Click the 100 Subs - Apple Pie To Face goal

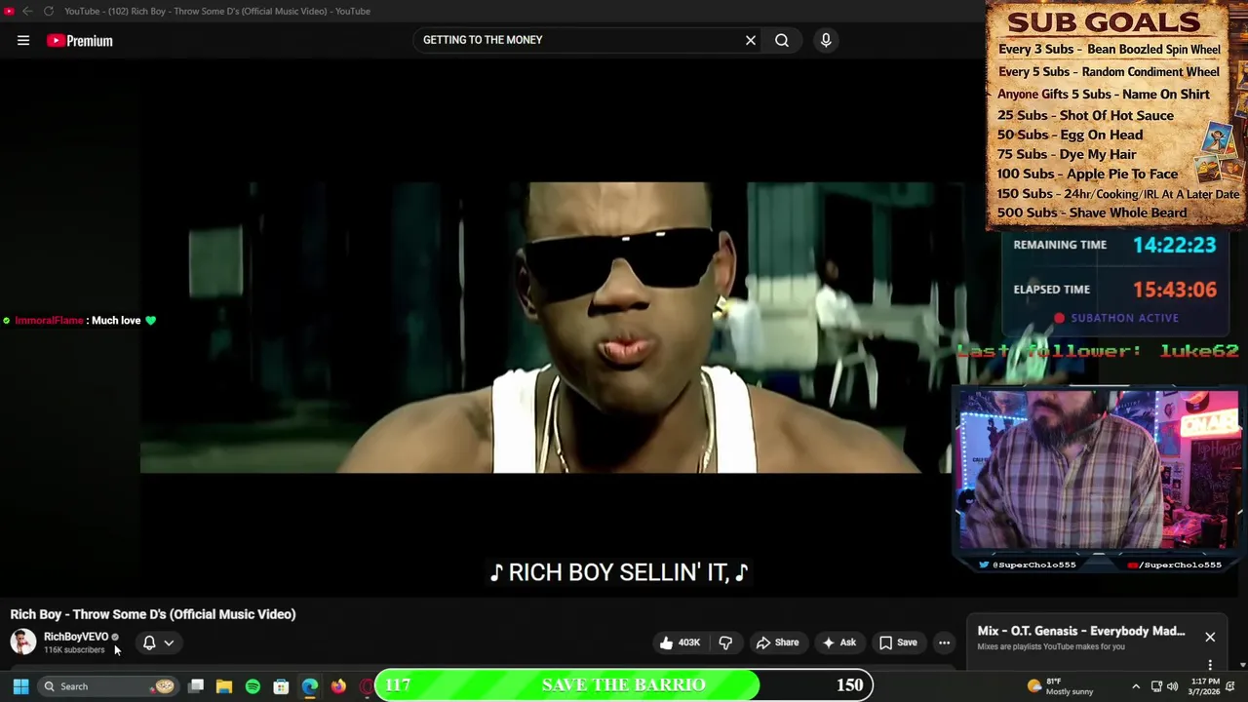click(x=1087, y=174)
